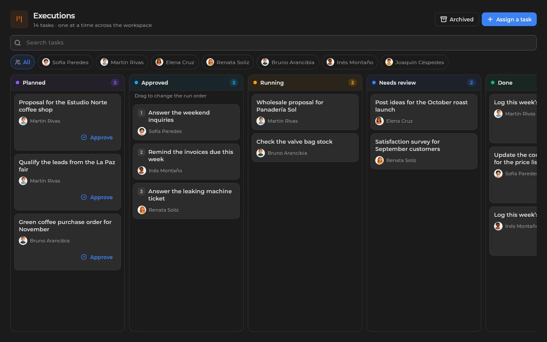The height and width of the screenshot is (342, 547).
Task: Click the Assign a task button
Action: click(509, 19)
